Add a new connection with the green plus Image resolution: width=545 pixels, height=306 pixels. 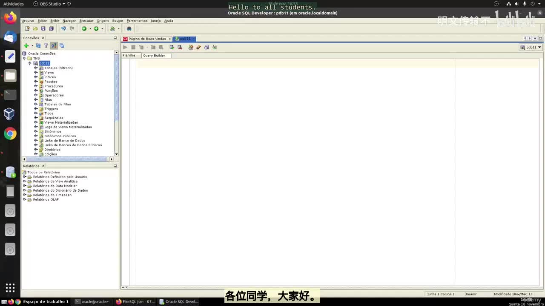(26, 45)
